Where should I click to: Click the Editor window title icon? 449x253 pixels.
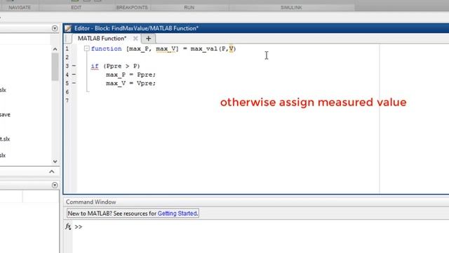point(68,28)
